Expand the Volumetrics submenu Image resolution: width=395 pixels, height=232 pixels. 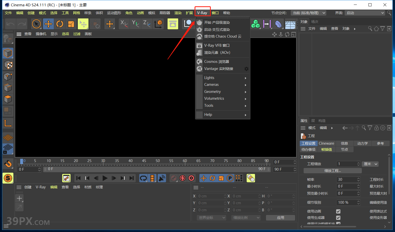click(223, 98)
